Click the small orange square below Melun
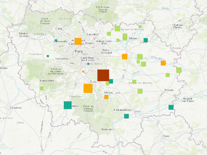The image size is (207, 155). coord(106,97)
